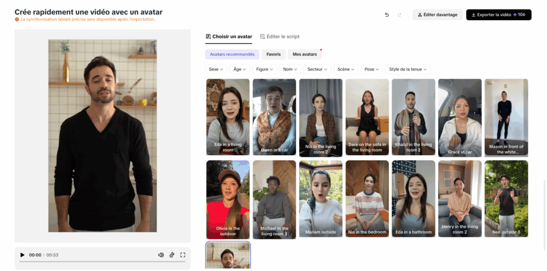Show the Favoris avatar list
The width and height of the screenshot is (547, 271).
[x=273, y=54]
